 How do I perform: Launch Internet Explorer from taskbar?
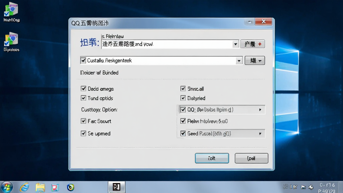24,187
